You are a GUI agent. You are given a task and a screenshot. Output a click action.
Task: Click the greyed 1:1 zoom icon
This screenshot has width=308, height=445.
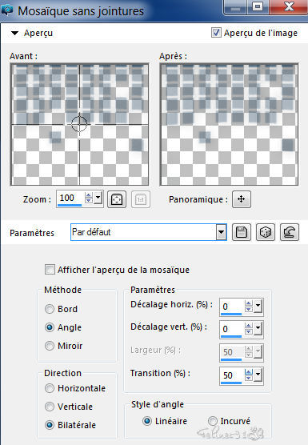tap(141, 199)
